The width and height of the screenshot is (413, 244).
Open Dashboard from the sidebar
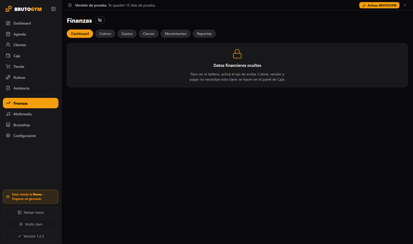tap(31, 23)
